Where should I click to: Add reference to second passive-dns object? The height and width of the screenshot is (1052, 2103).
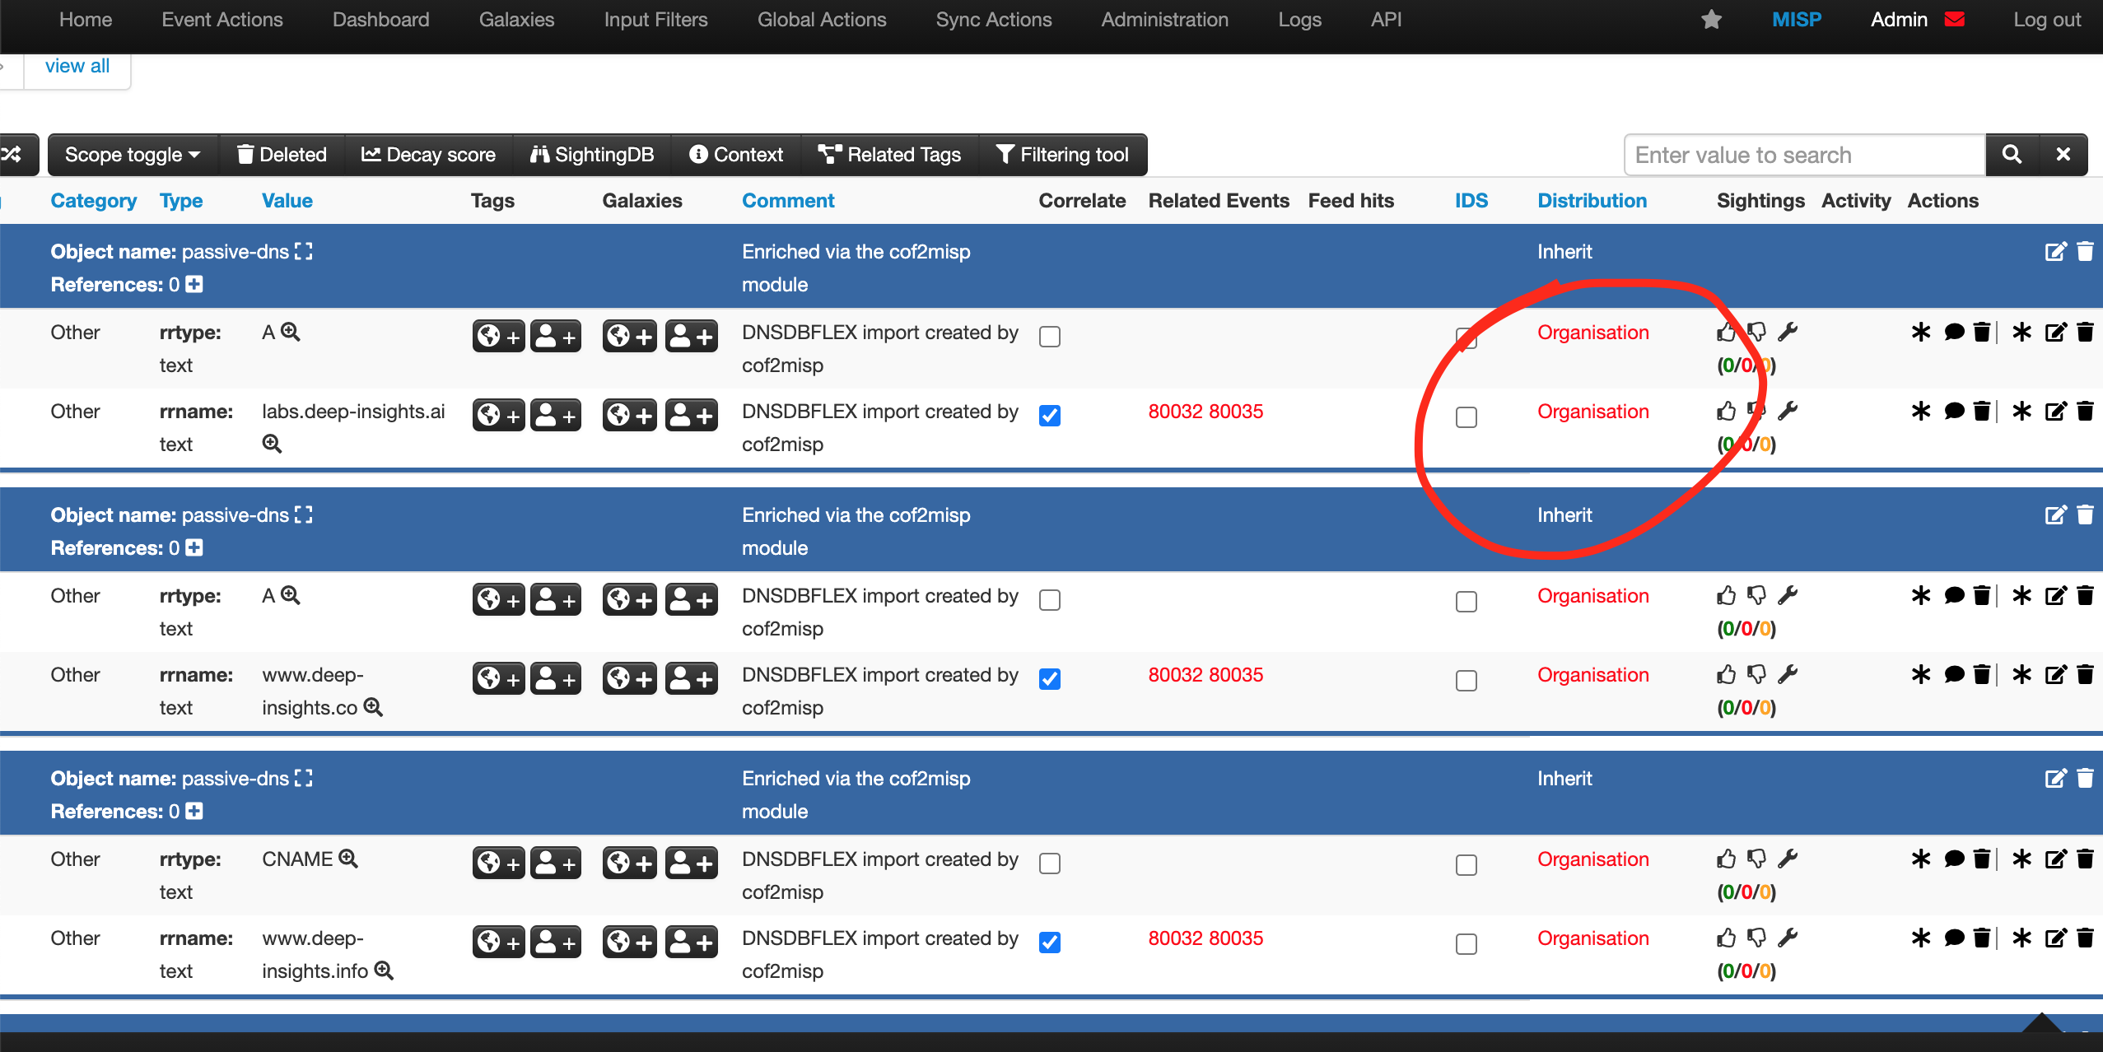coord(194,548)
